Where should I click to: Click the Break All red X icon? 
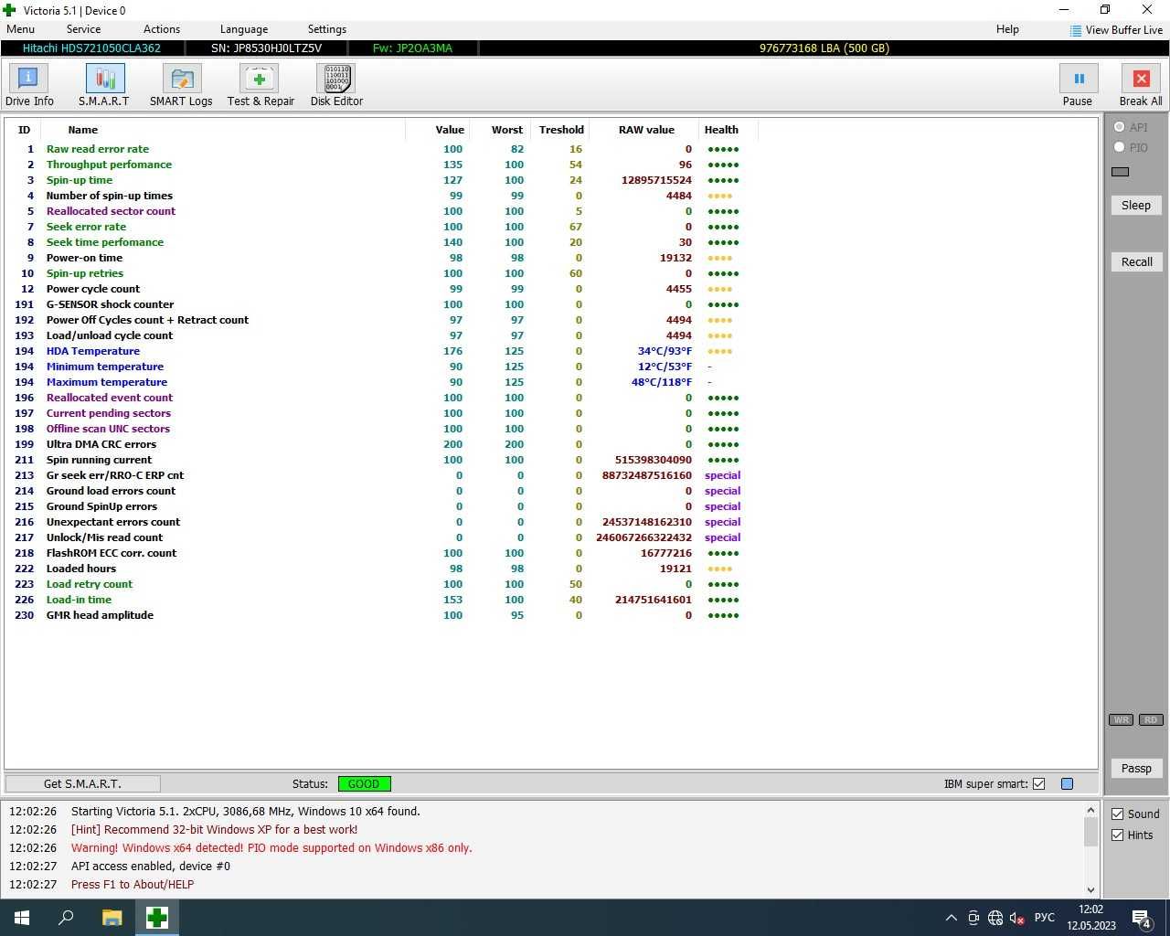1141,79
